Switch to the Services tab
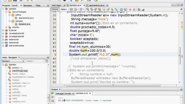The width and height of the screenshot is (185, 104). (27, 5)
